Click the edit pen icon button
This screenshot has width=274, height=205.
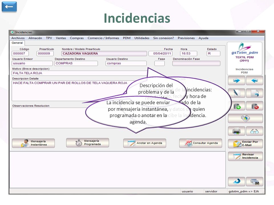[x=236, y=93]
